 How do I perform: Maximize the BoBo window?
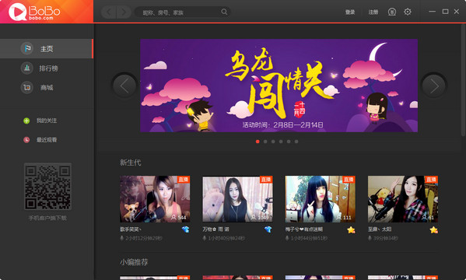pyautogui.click(x=445, y=12)
